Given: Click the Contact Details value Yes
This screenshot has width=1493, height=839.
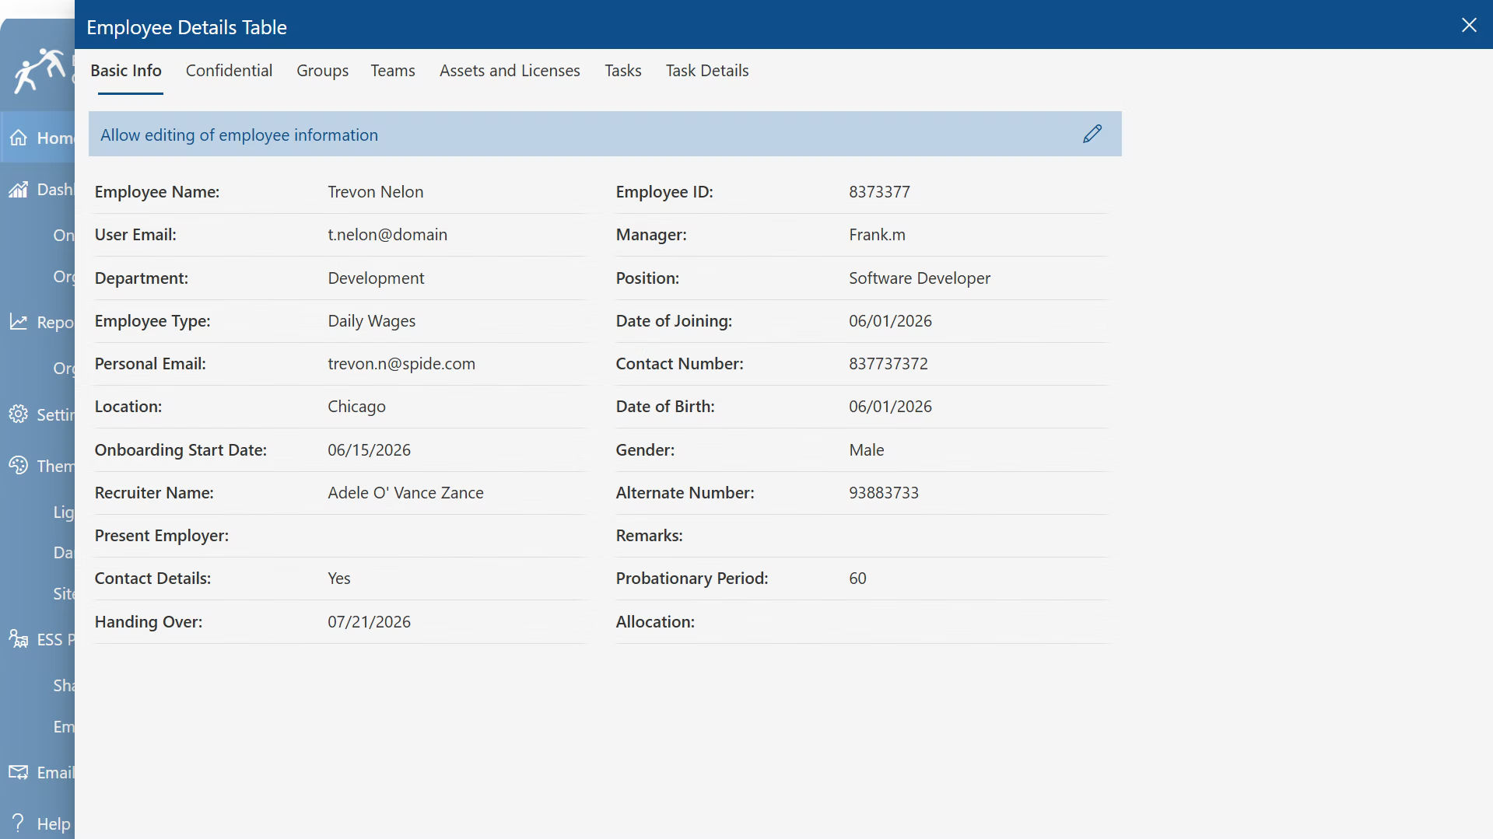Looking at the screenshot, I should click(x=339, y=579).
